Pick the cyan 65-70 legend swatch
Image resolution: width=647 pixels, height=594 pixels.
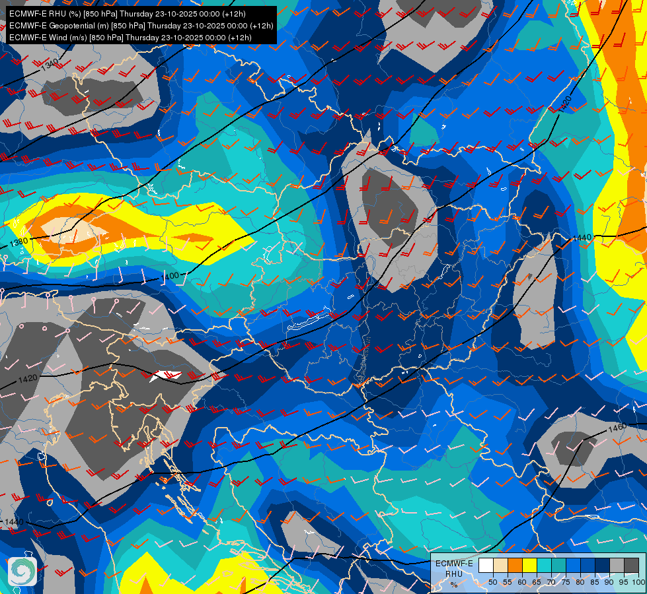coord(545,565)
